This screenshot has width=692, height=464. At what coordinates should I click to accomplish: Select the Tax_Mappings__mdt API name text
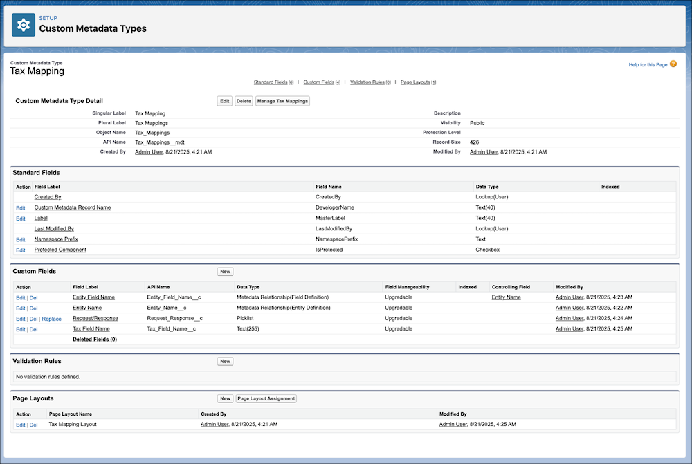pos(160,142)
